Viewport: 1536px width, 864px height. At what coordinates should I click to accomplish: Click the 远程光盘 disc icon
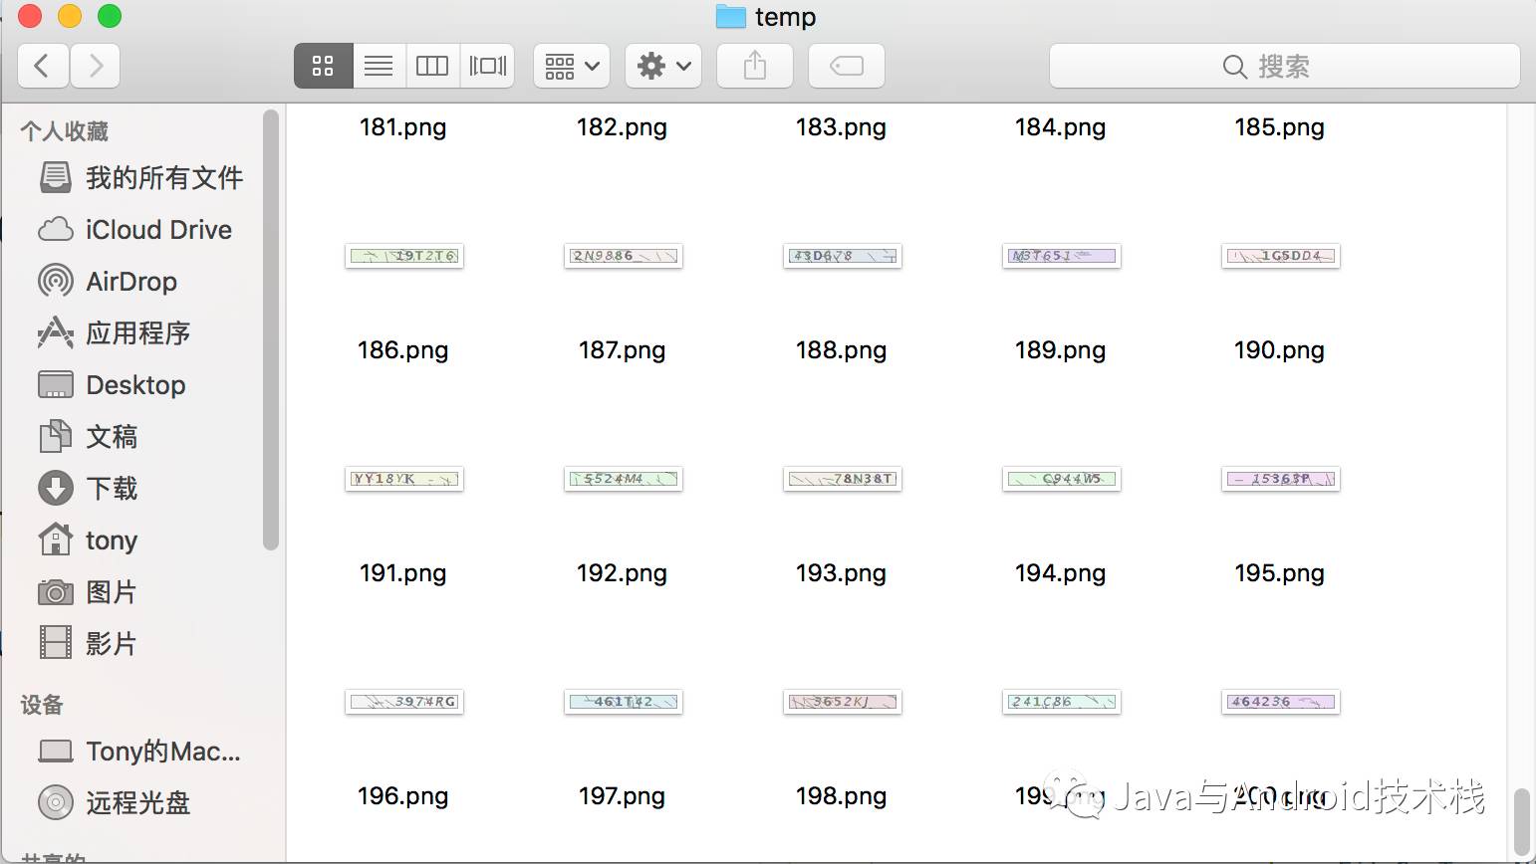click(56, 802)
